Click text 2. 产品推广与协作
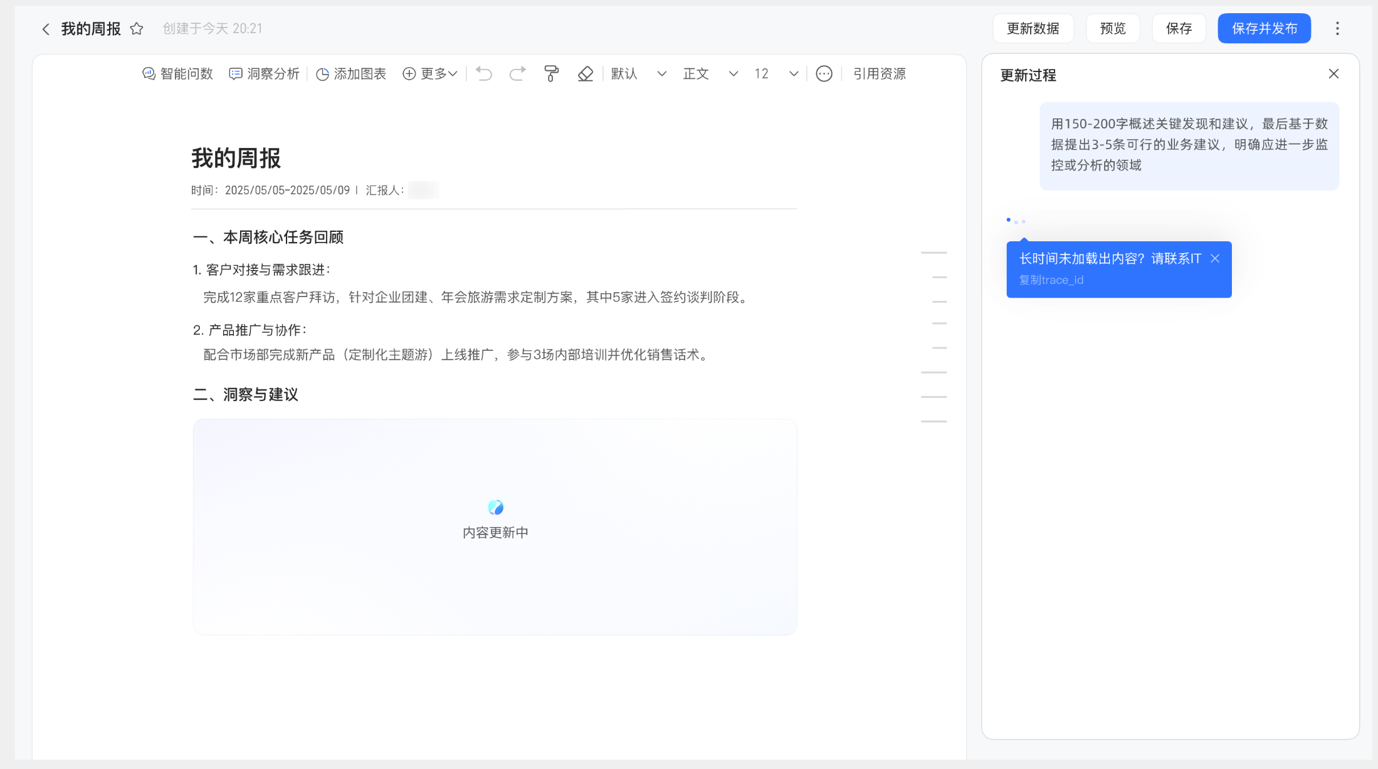Image resolution: width=1378 pixels, height=769 pixels. 250,330
